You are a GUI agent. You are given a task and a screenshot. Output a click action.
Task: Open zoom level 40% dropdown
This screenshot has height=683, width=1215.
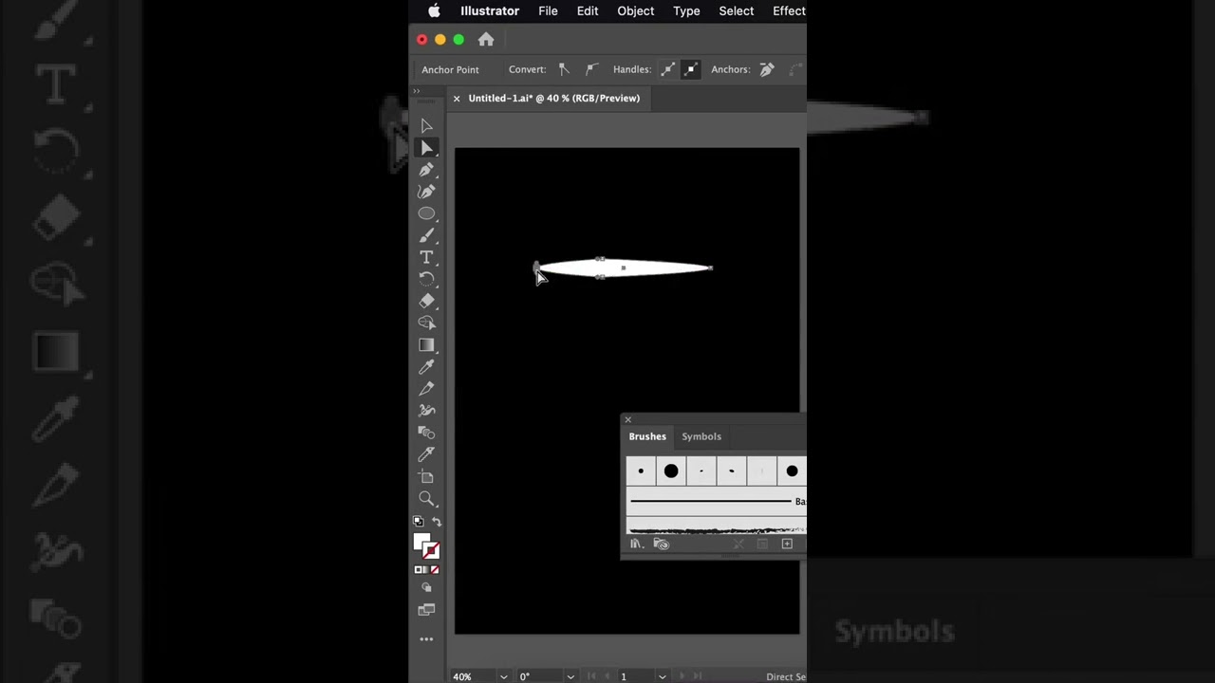click(x=503, y=676)
